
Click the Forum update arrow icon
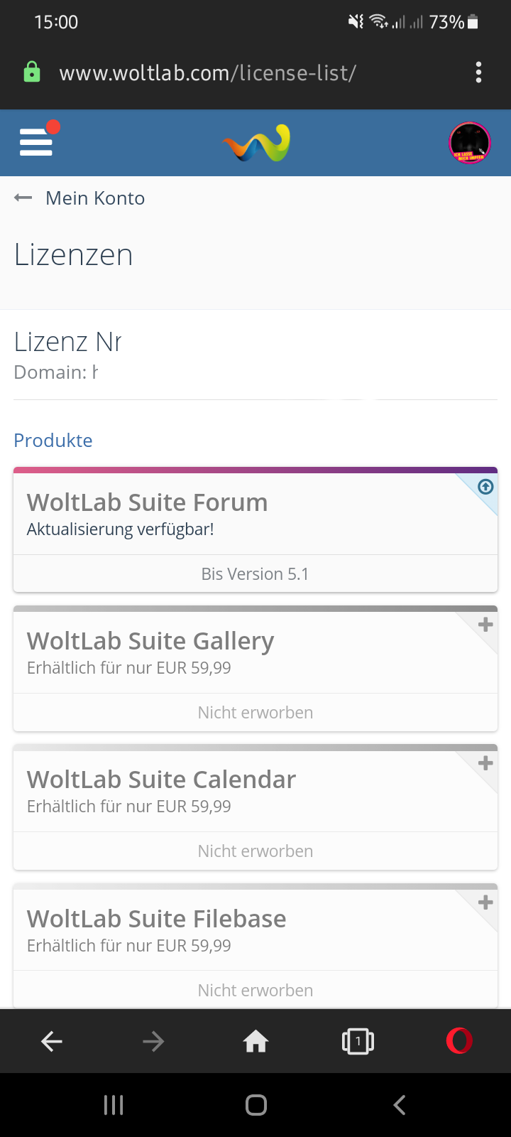(x=485, y=487)
